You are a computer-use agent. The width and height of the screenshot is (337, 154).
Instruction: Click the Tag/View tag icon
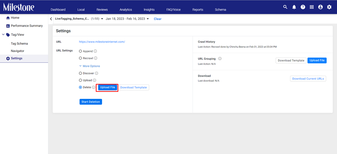coord(8,35)
